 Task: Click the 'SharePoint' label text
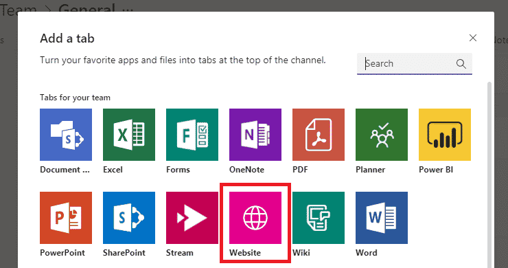tap(124, 253)
